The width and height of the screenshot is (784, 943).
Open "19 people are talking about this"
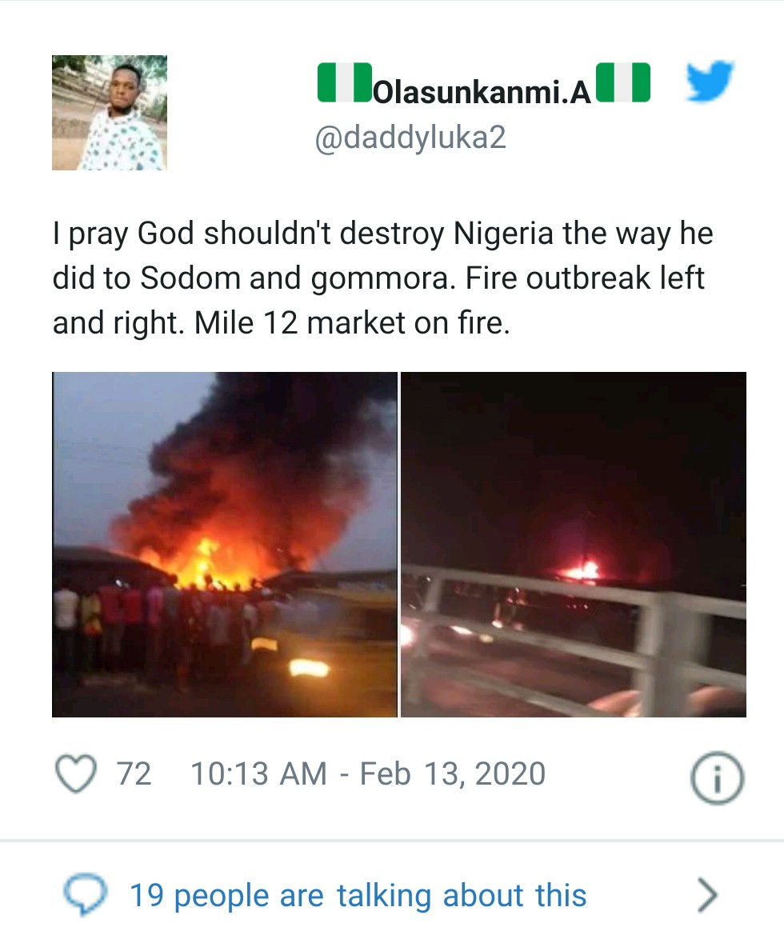click(358, 896)
